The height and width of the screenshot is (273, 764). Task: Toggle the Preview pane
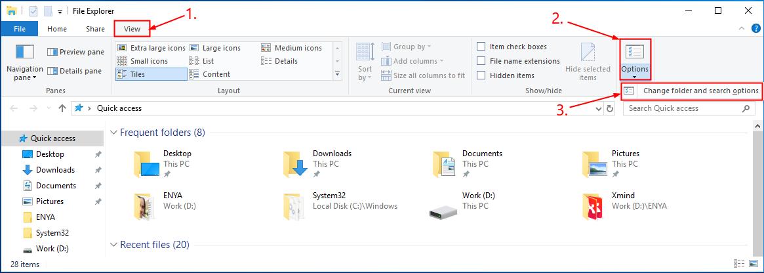click(x=75, y=52)
